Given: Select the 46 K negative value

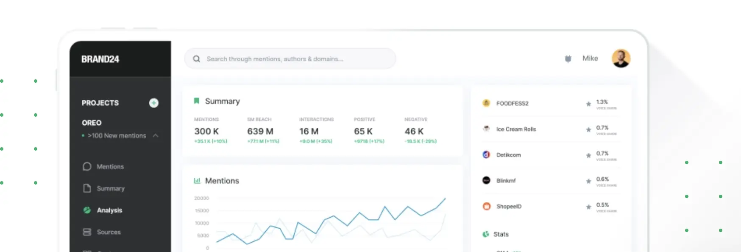Looking at the screenshot, I should (x=414, y=132).
